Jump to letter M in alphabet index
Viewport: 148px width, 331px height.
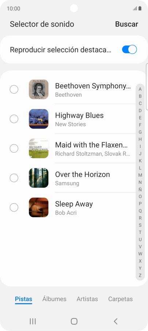(x=140, y=175)
